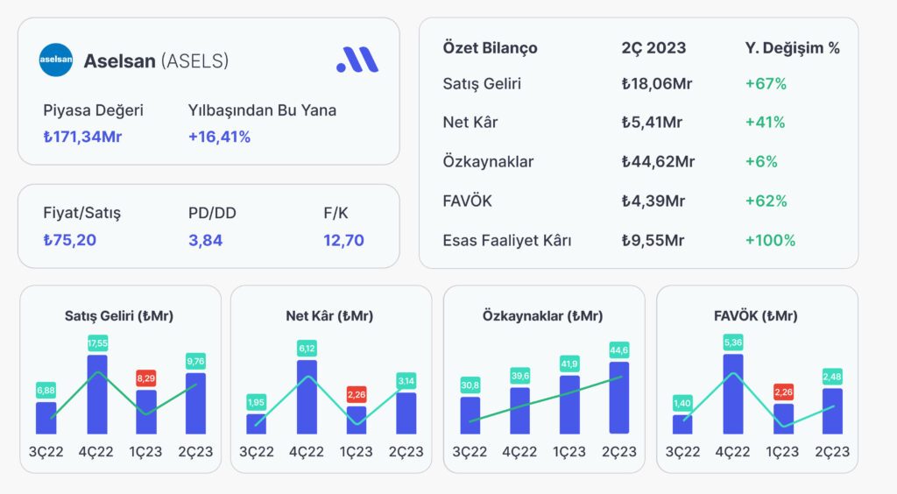Click the PD/DD label
Image resolution: width=897 pixels, height=494 pixels.
[x=212, y=213]
